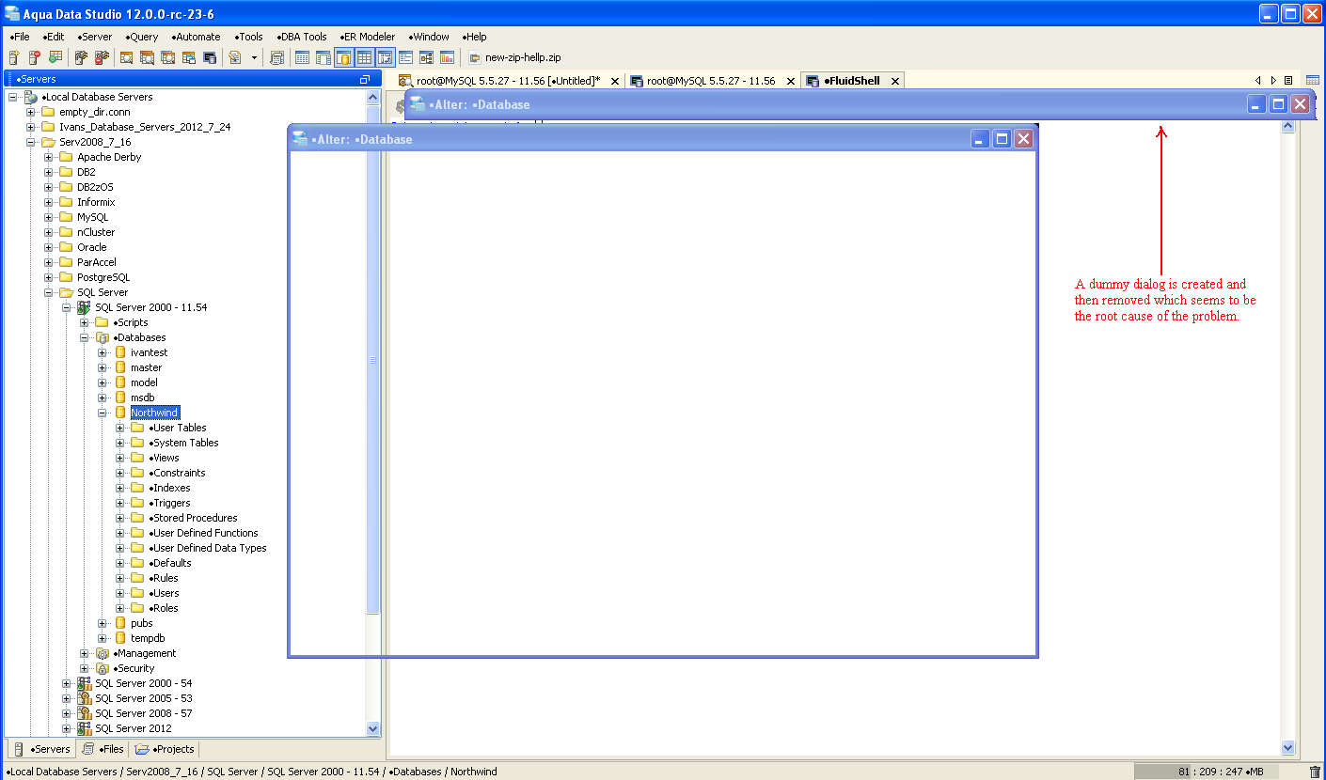The height and width of the screenshot is (780, 1326).
Task: Open the File menu
Action: (x=20, y=37)
